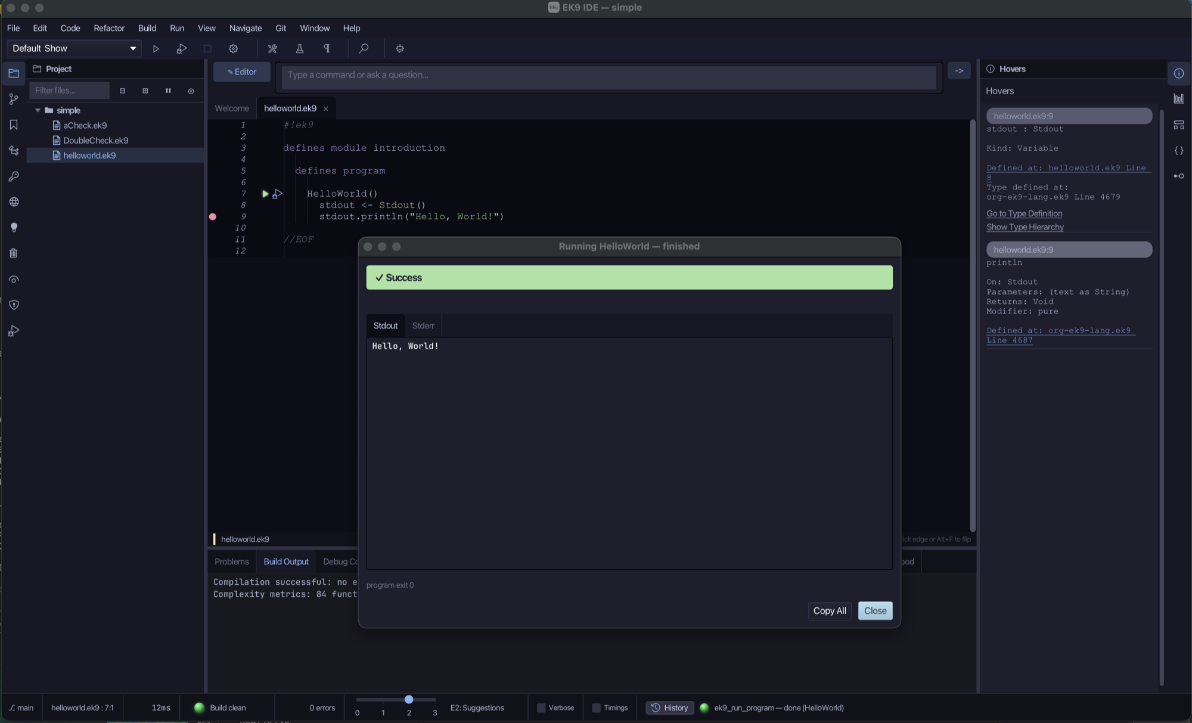Click the command or question input field
This screenshot has width=1192, height=723.
pos(609,77)
